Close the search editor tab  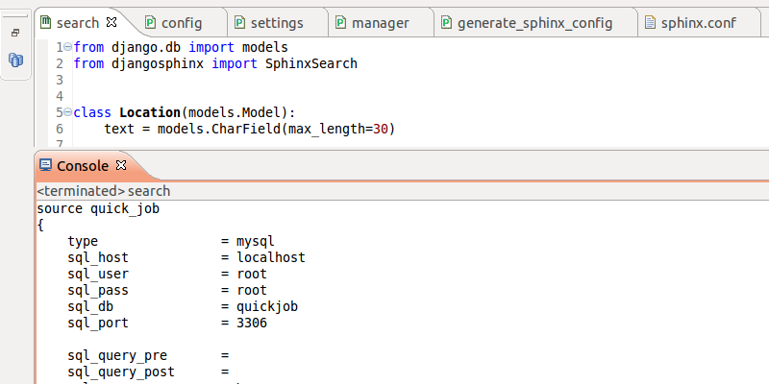[x=112, y=22]
